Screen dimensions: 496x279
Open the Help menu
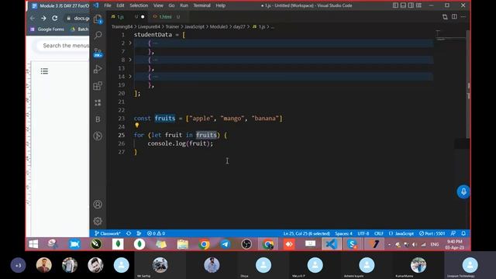pyautogui.click(x=220, y=5)
